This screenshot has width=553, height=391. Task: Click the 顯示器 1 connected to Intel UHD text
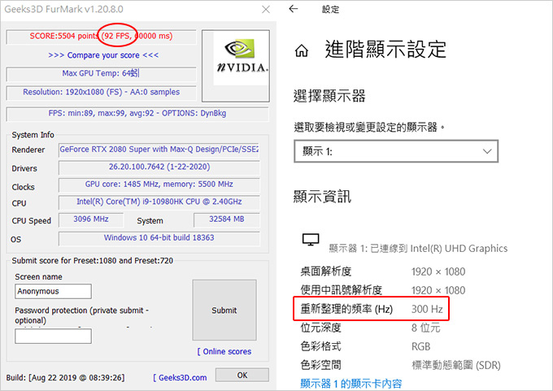click(x=418, y=249)
